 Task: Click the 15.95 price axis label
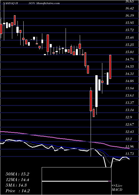130,23
